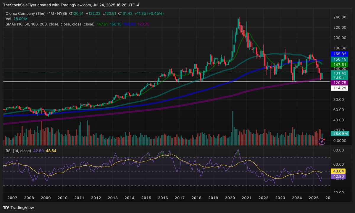
Task: Click "2015" on the time axis
Action: tap(146, 198)
